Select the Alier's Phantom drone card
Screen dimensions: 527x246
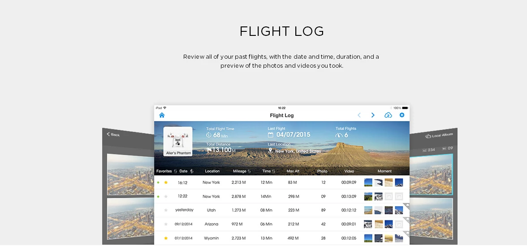[178, 142]
